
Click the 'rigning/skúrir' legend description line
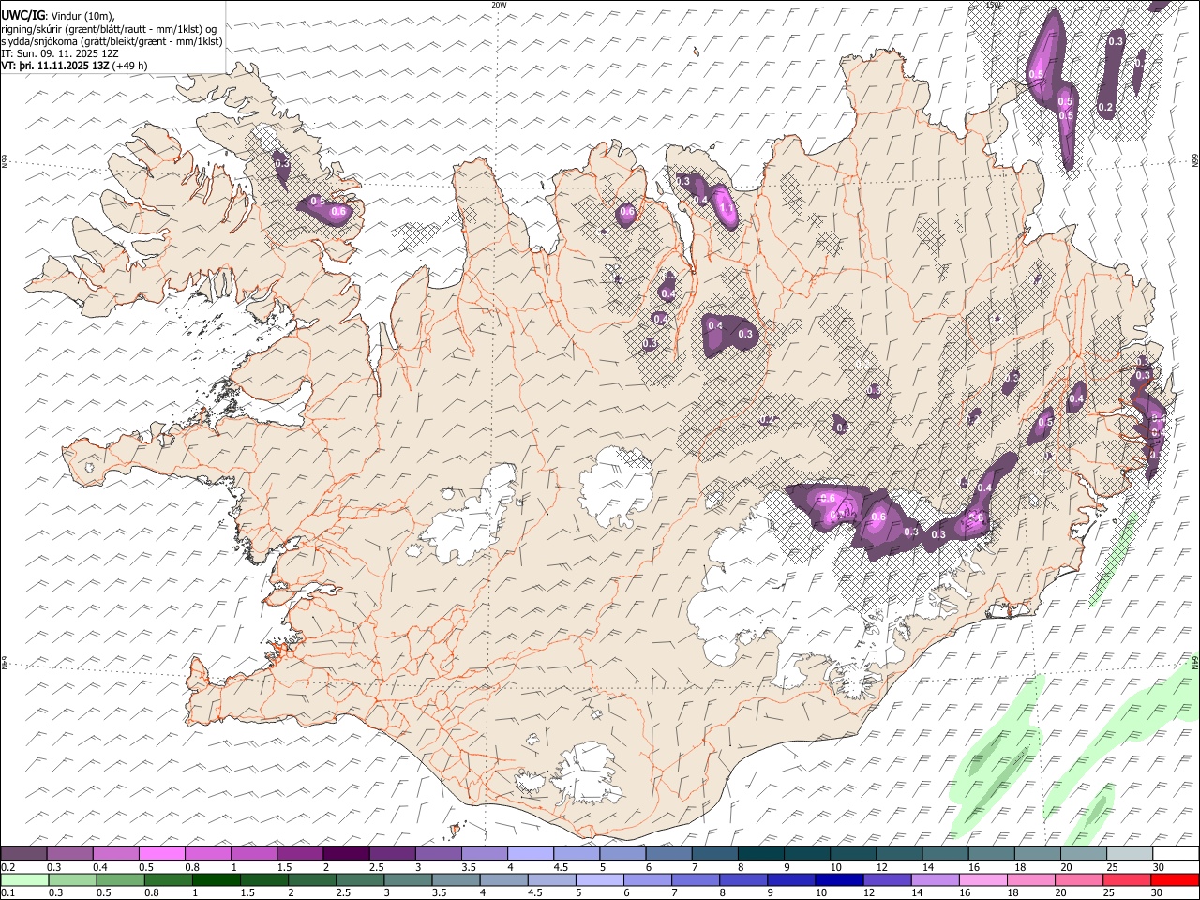pos(109,28)
